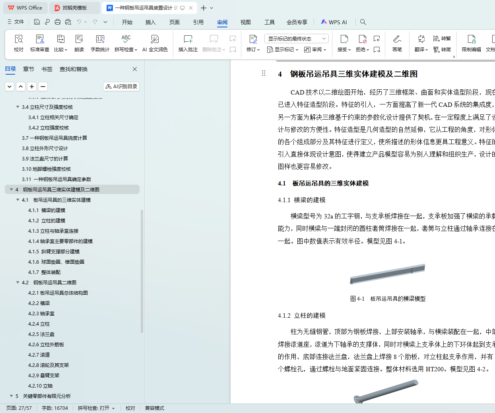The width and height of the screenshot is (495, 413).
Task: Open the 比较 compare dropdown
Action: click(x=61, y=50)
